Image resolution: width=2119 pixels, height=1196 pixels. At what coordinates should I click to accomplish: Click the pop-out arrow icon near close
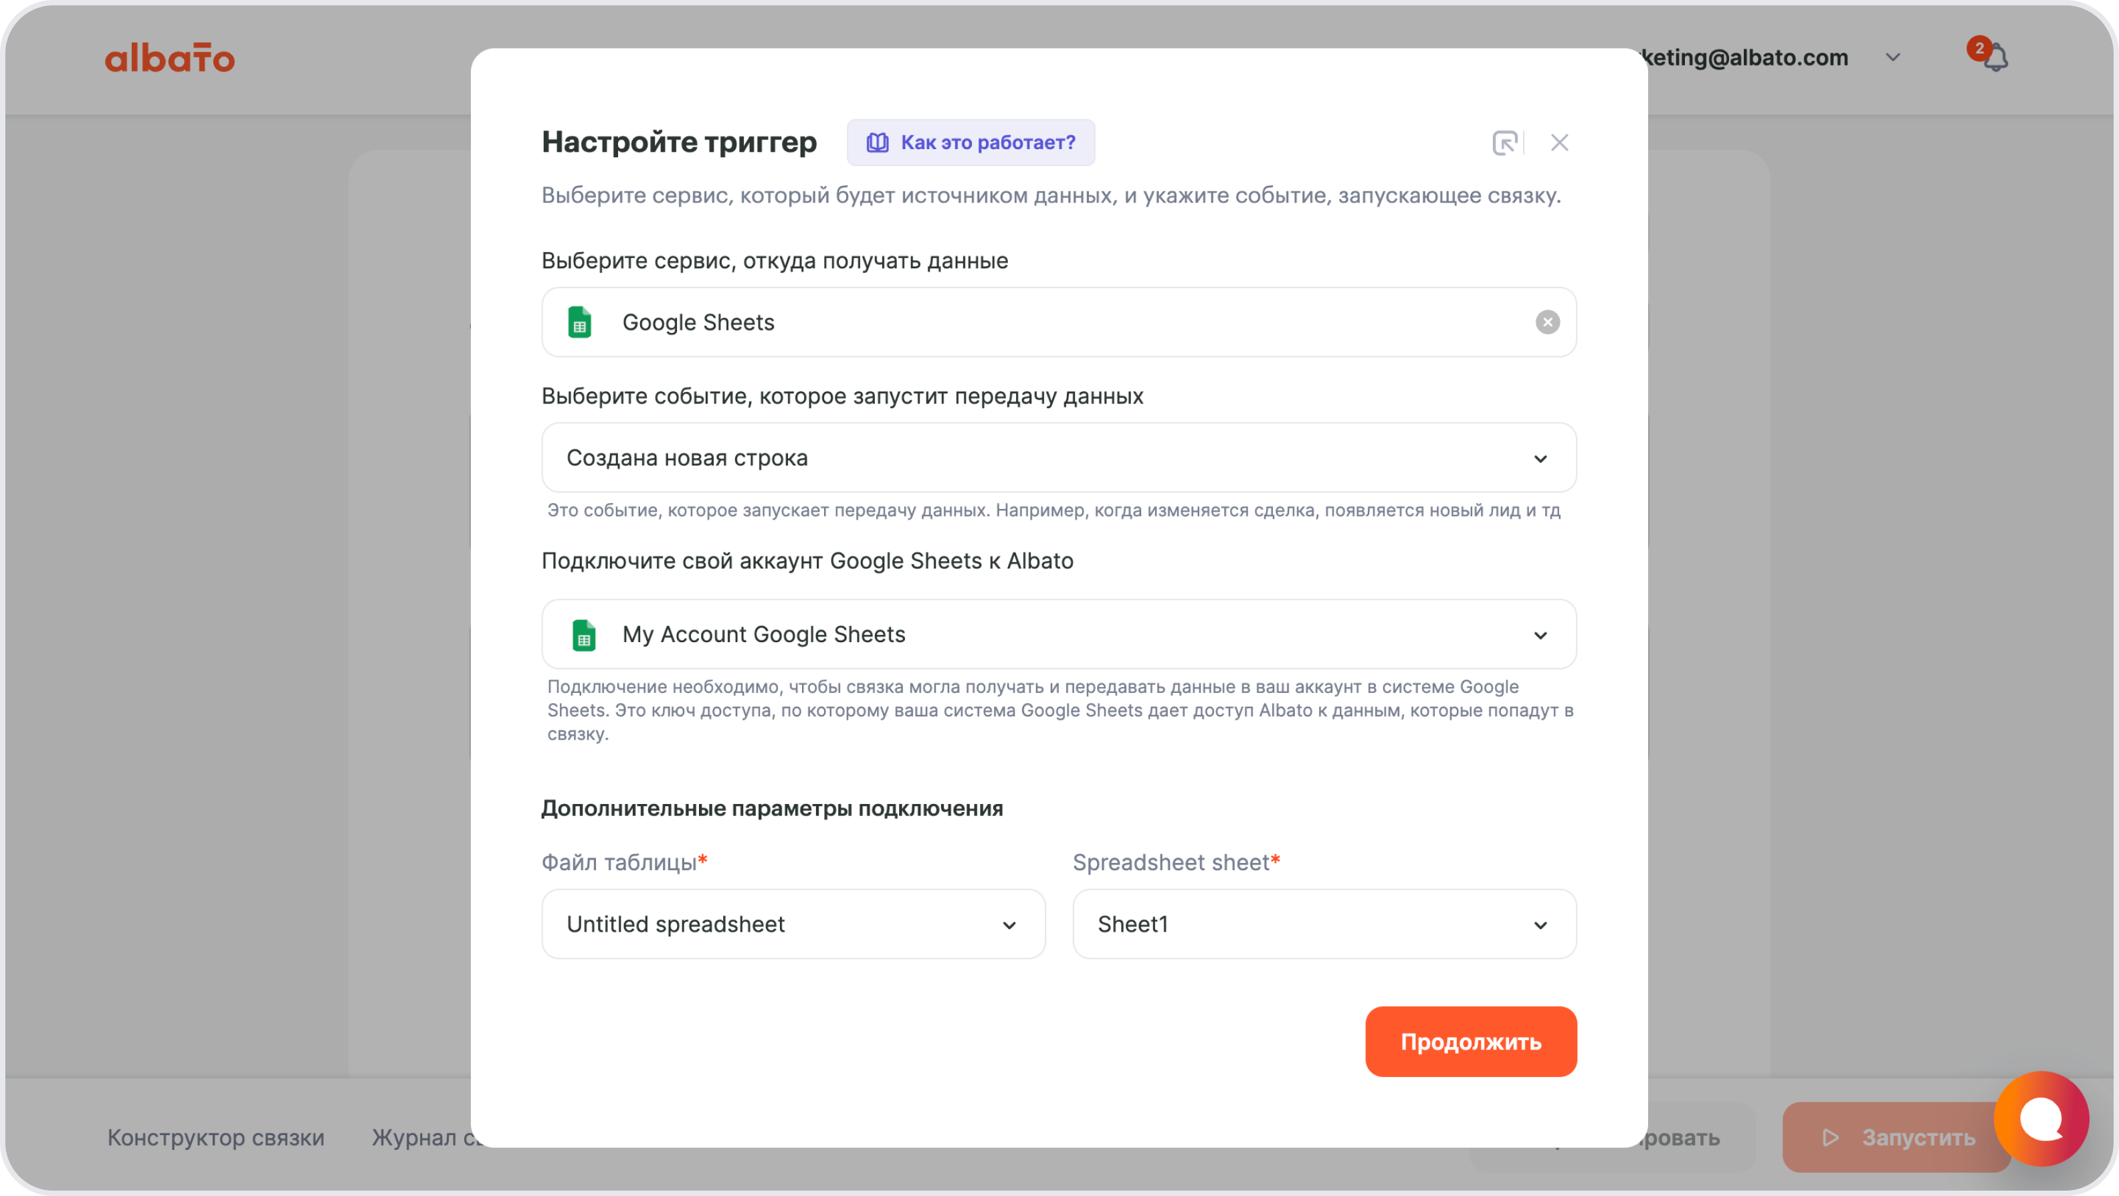pos(1506,142)
